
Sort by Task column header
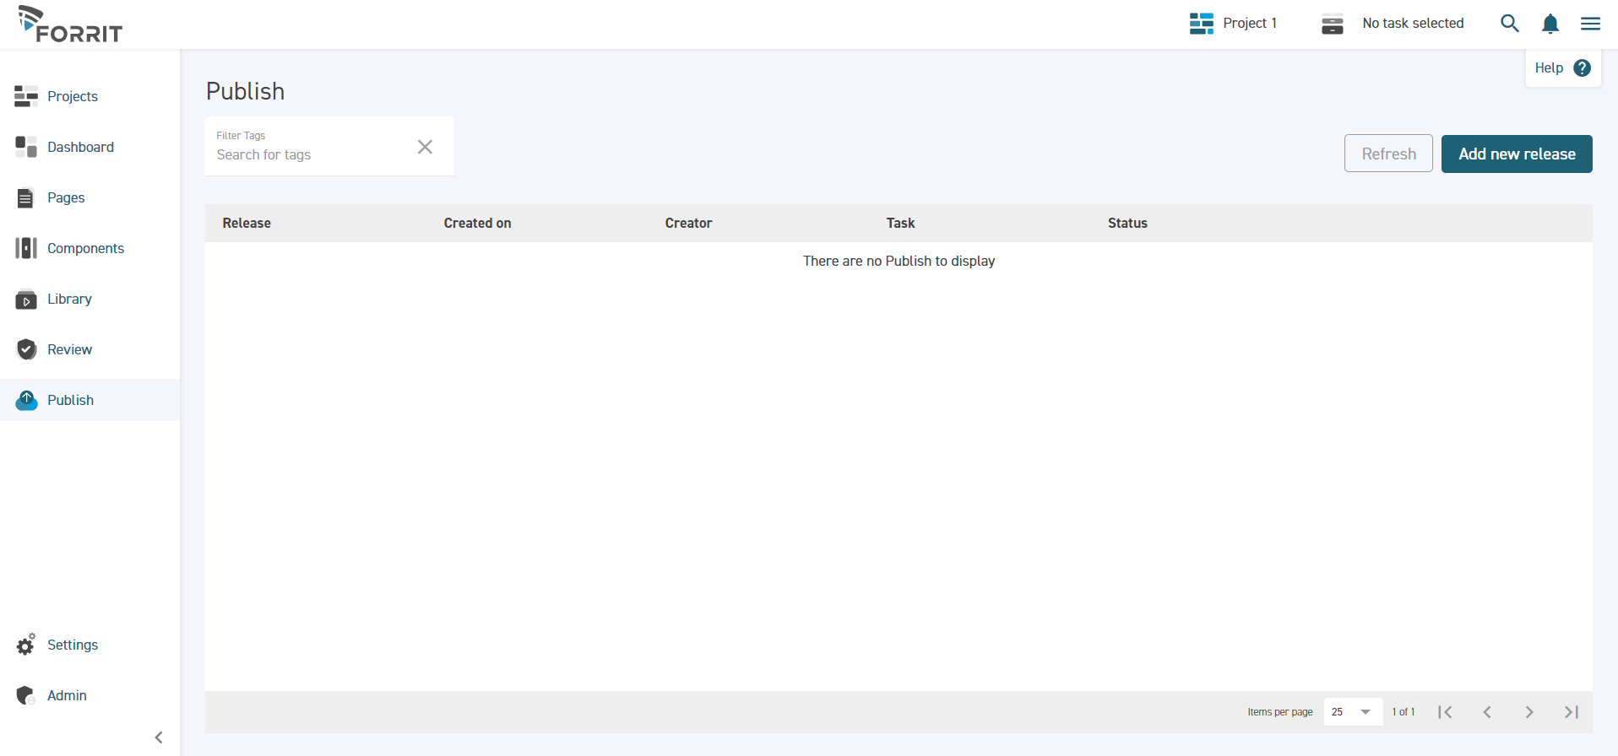[900, 223]
